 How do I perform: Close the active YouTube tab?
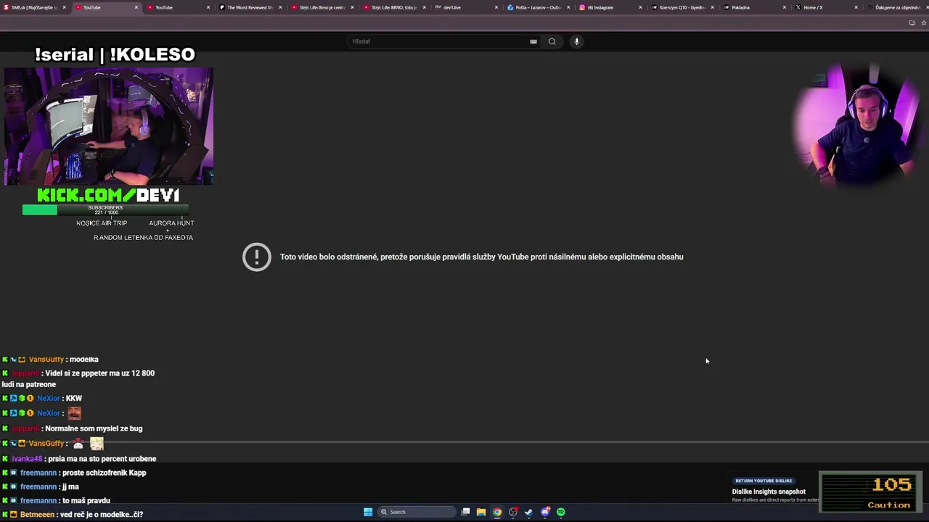pyautogui.click(x=136, y=7)
